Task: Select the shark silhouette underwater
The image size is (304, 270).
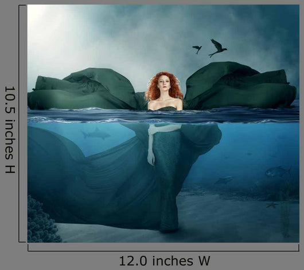Action: 95,134
